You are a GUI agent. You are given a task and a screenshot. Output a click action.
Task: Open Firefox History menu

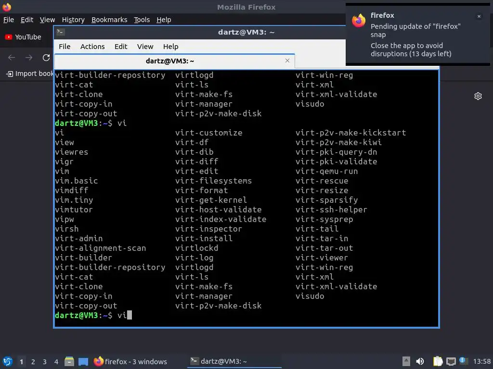pyautogui.click(x=73, y=20)
